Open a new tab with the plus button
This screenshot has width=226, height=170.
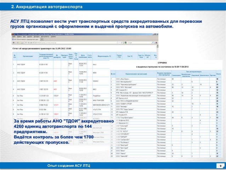click(x=42, y=39)
